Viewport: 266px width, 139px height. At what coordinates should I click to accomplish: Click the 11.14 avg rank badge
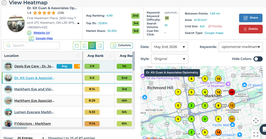(92, 124)
